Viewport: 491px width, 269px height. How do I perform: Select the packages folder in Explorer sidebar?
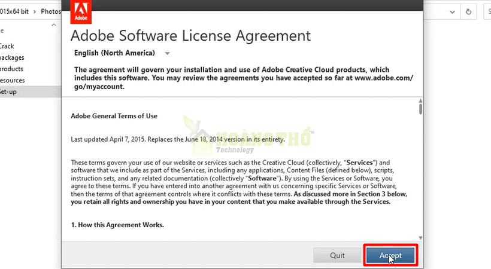pos(12,57)
